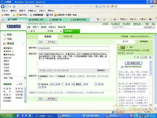Open the 账单中心(5) folder
This screenshot has height=118, width=157.
pyautogui.click(x=9, y=55)
